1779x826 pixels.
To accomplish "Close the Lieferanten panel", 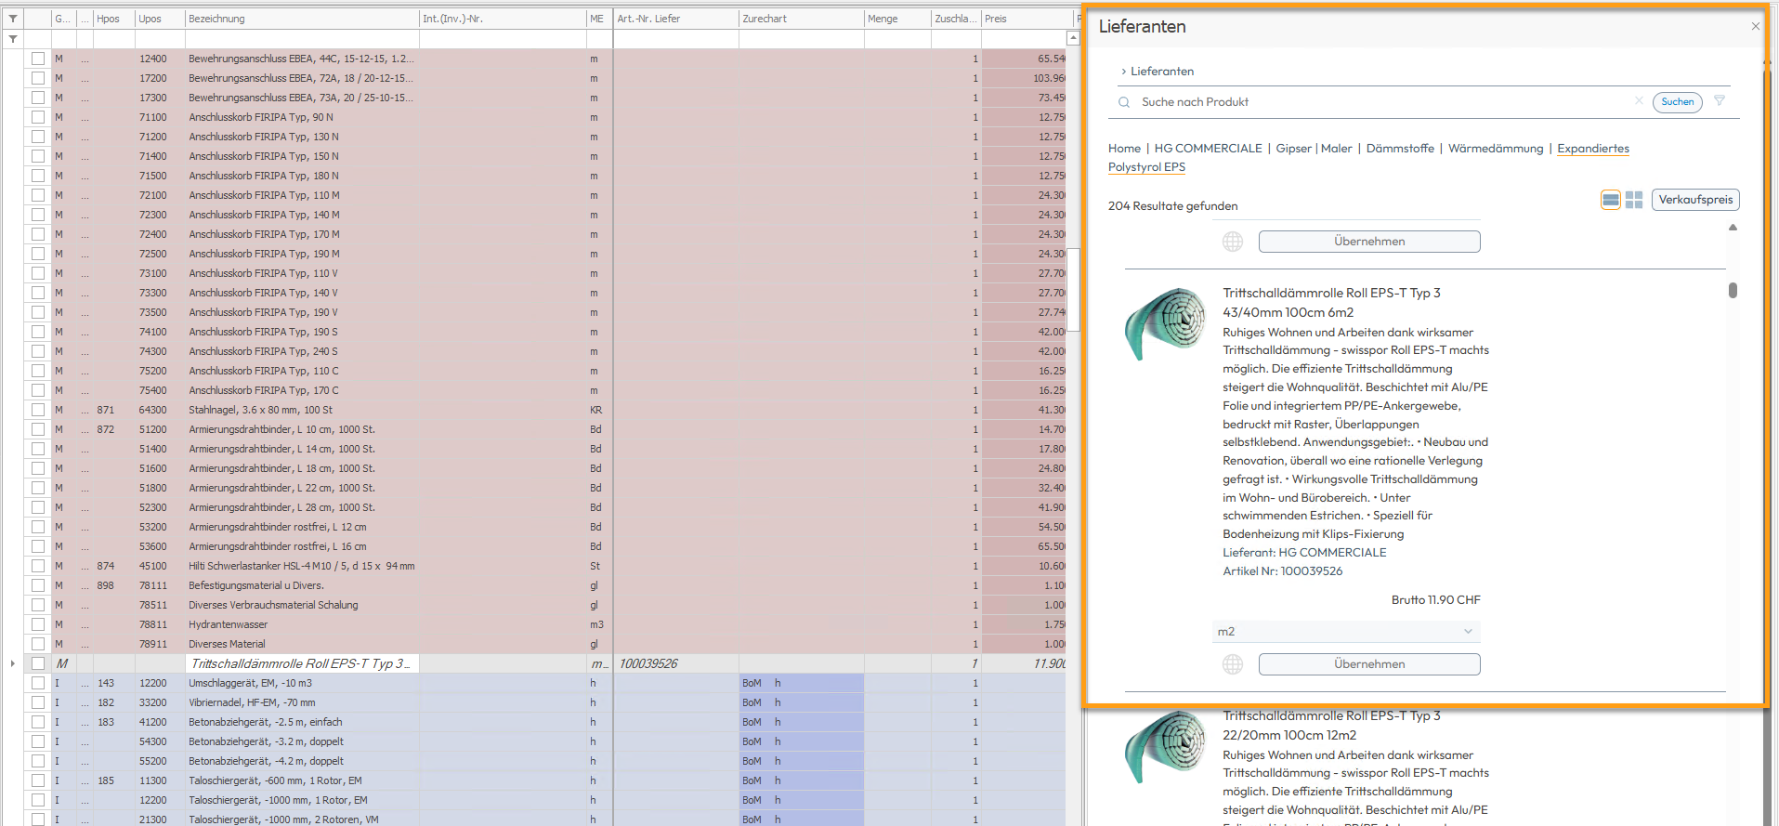I will (x=1756, y=27).
